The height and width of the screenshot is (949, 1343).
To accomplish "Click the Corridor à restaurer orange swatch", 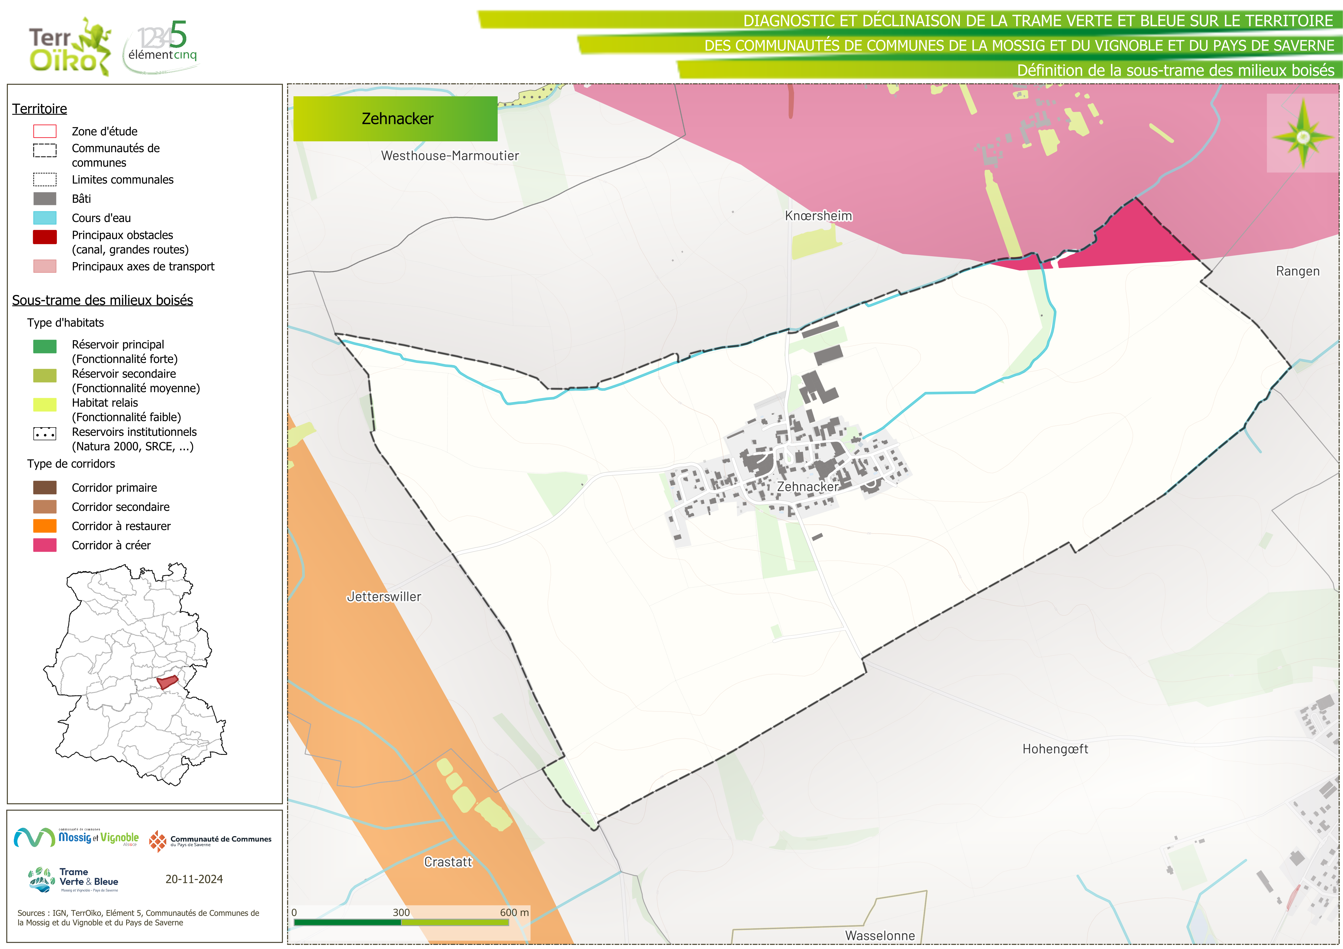I will (45, 526).
